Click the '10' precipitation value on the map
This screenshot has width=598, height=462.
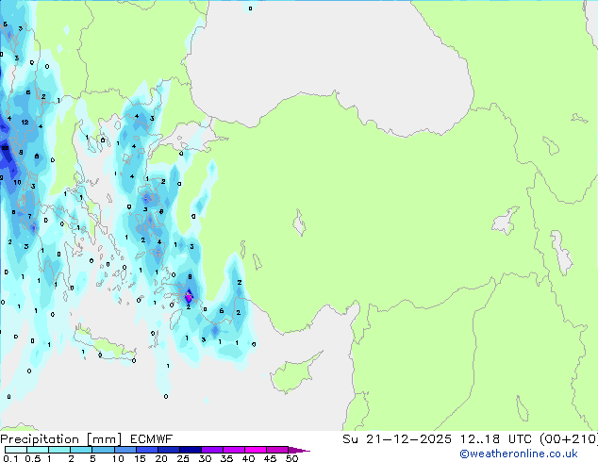[18, 182]
